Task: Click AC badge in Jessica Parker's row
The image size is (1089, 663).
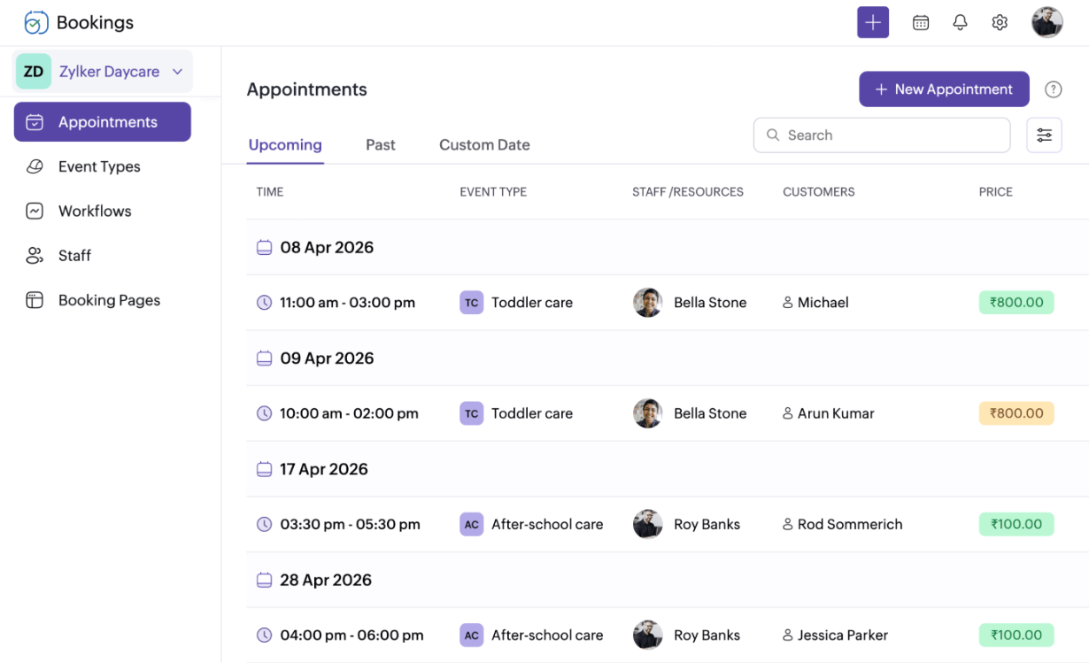Action: [472, 635]
